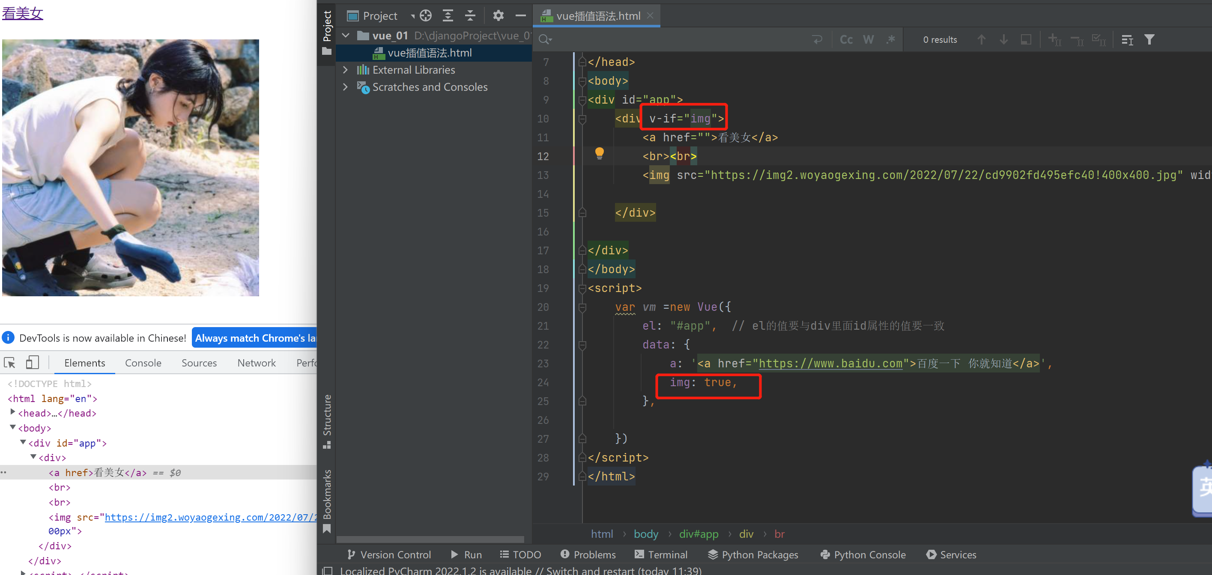Switch to DevTools Network tab

pos(257,363)
